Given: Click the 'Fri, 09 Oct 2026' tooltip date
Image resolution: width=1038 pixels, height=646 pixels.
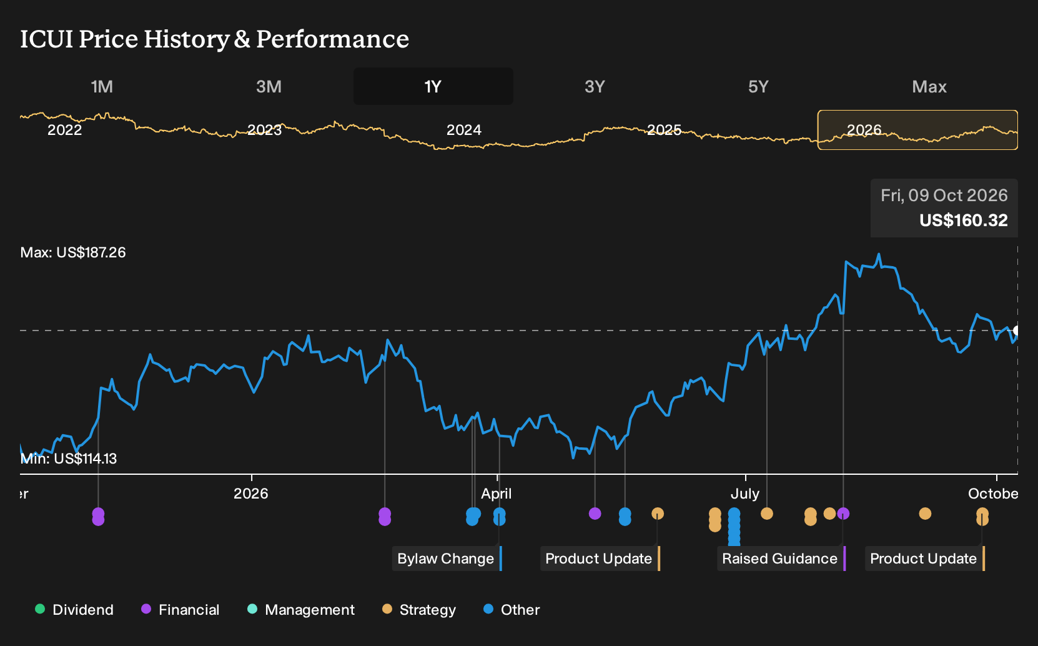Looking at the screenshot, I should pyautogui.click(x=944, y=196).
